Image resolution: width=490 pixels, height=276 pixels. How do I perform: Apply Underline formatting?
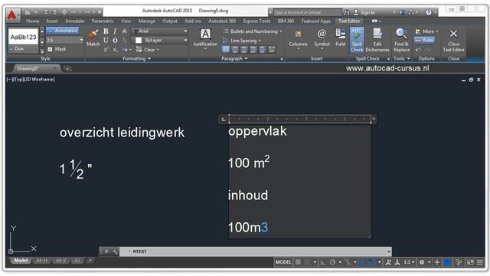[x=106, y=40]
